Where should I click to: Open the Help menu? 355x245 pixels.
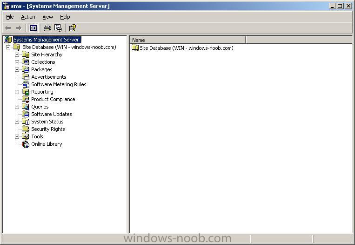click(x=65, y=17)
